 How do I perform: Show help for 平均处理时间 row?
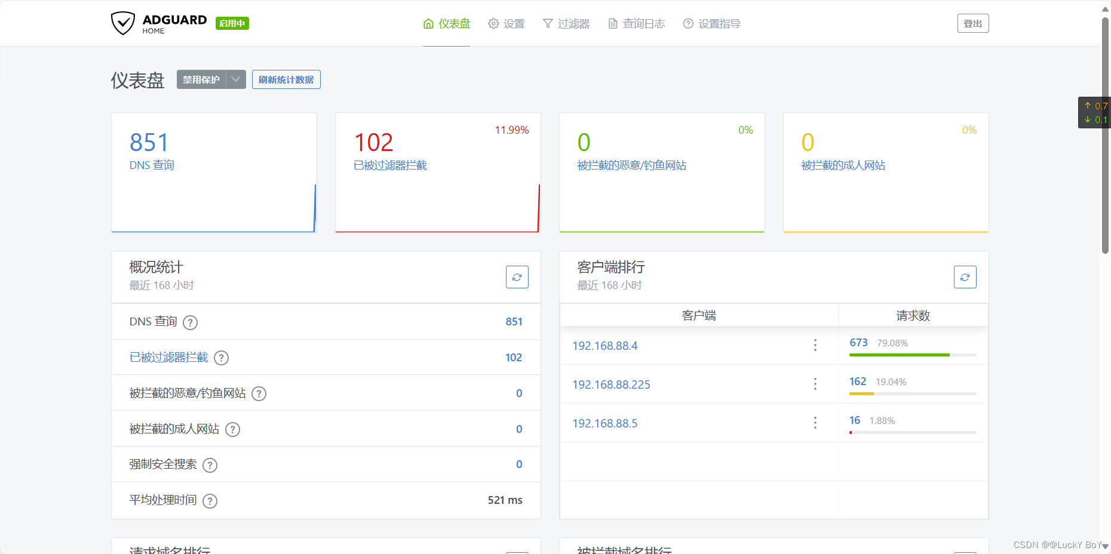point(210,501)
